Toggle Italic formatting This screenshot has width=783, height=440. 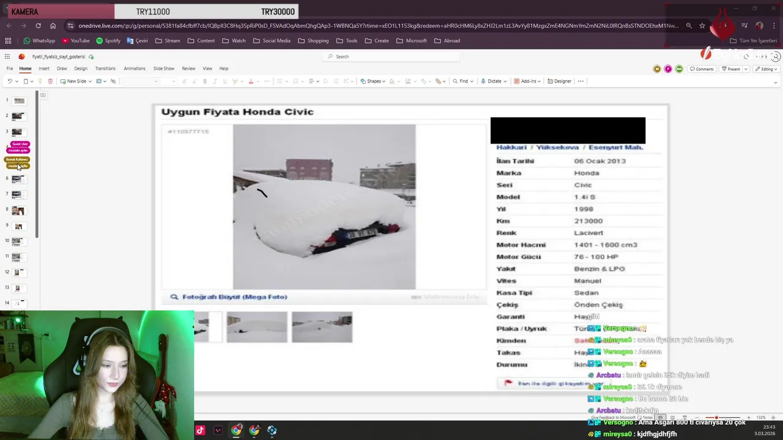pyautogui.click(x=215, y=81)
